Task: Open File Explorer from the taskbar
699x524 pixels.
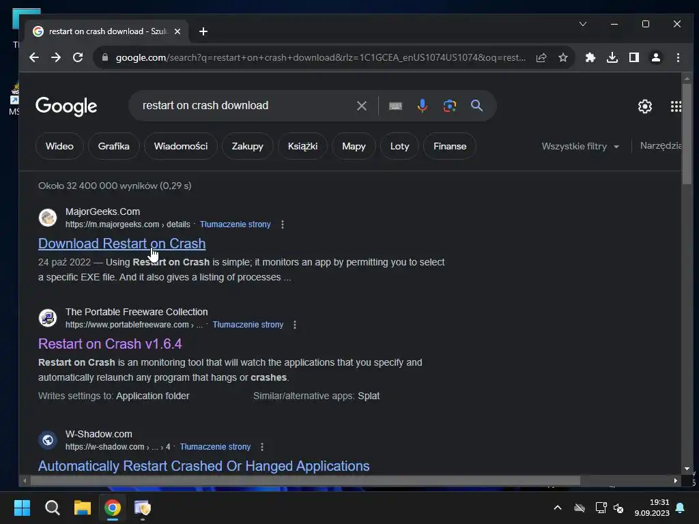Action: (x=83, y=508)
